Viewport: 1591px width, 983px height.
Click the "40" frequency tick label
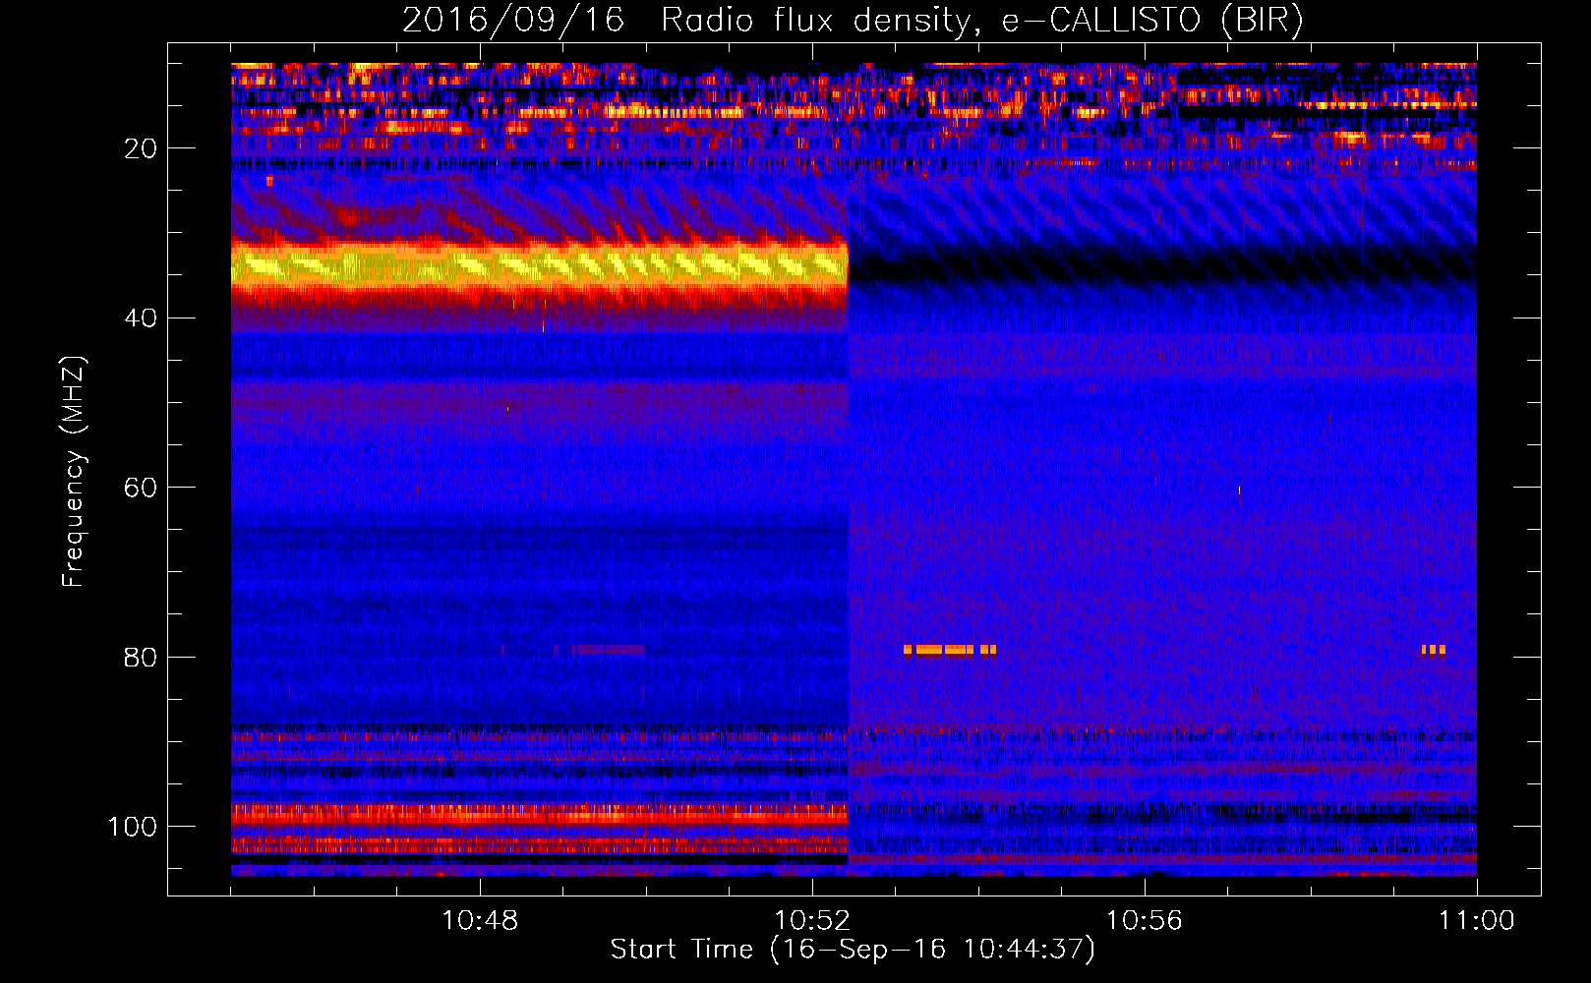141,318
